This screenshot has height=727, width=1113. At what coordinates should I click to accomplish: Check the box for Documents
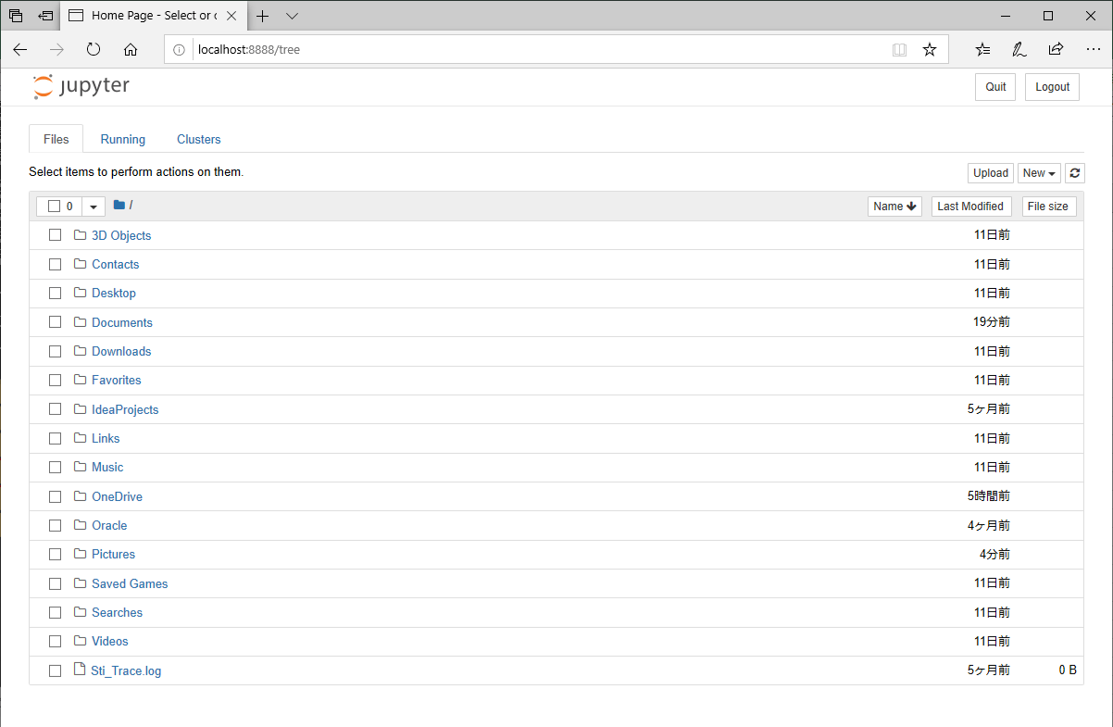(55, 322)
